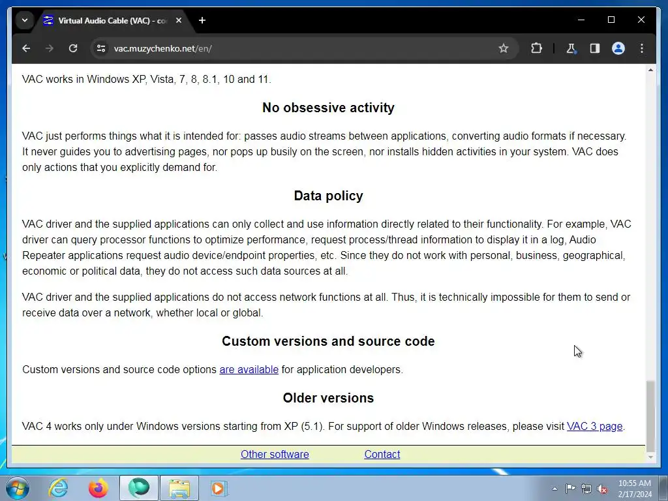
Task: Open the Chrome three-dot menu
Action: (x=642, y=48)
